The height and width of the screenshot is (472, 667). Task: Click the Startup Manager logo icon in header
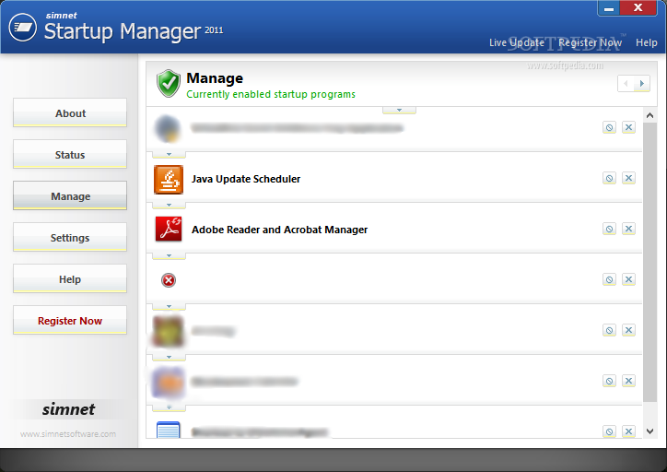point(22,28)
